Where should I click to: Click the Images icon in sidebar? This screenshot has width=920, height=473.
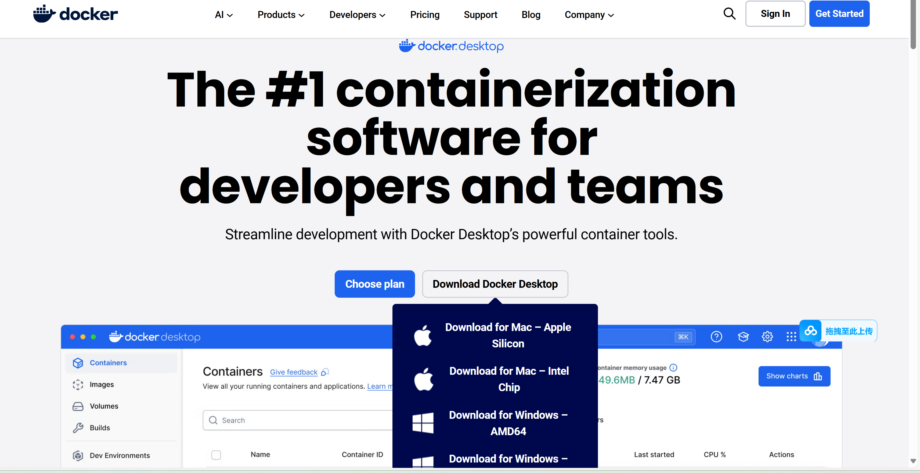(x=78, y=384)
